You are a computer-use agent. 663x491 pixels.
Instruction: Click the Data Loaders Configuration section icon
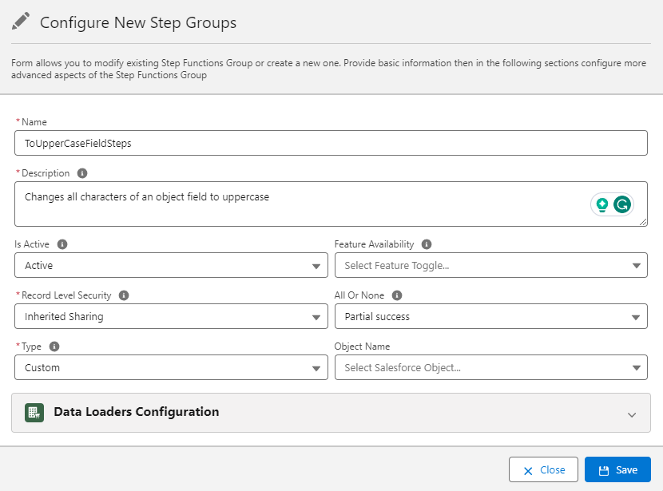pos(34,413)
